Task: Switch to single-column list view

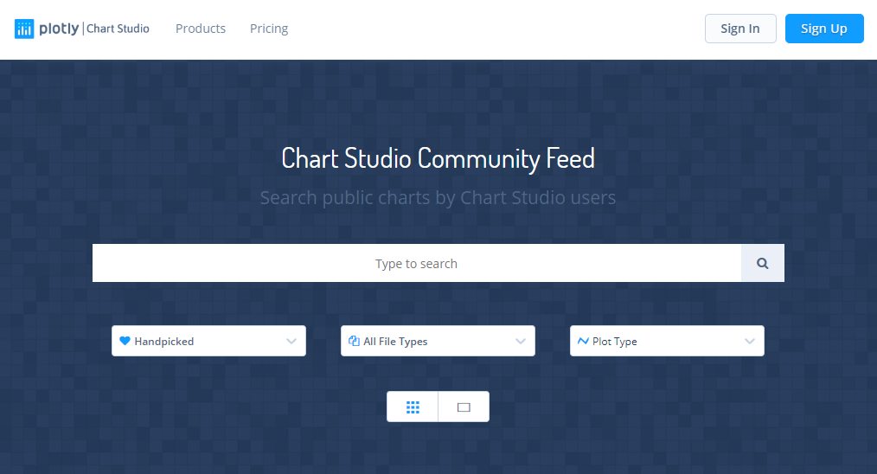Action: [464, 407]
